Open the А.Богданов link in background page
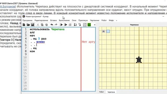167x94 pixels. (8, 7)
